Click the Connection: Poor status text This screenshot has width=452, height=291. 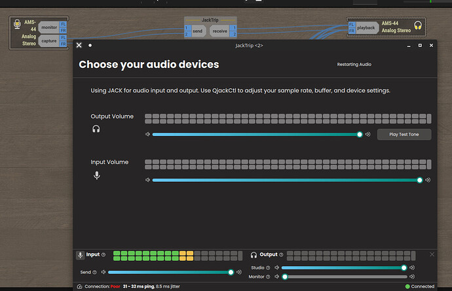tap(102, 286)
